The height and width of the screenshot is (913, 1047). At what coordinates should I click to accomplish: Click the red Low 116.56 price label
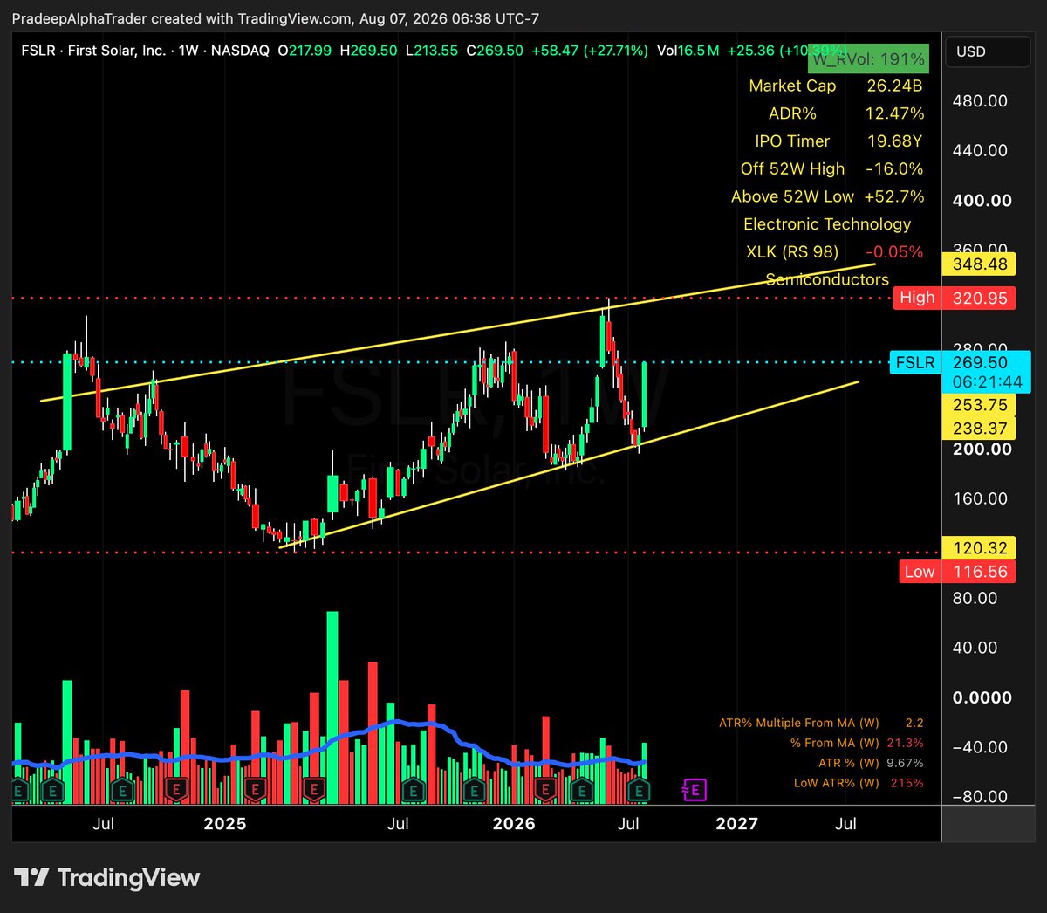tap(957, 572)
